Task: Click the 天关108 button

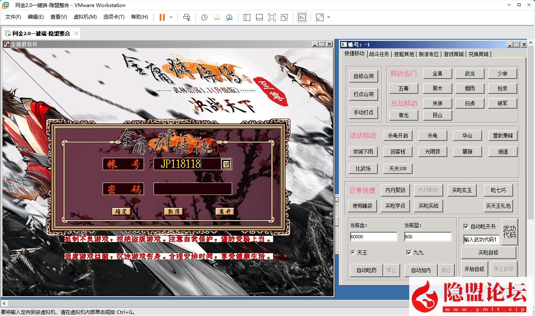Action: click(x=398, y=169)
